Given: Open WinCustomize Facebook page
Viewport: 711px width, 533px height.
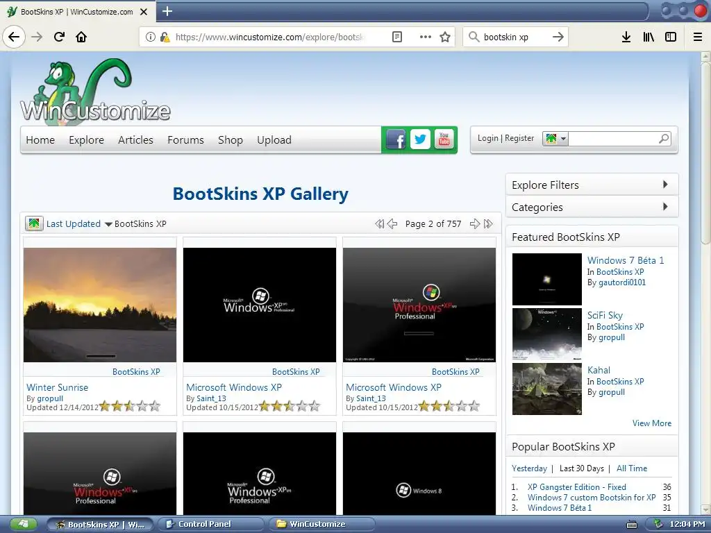Looking at the screenshot, I should point(395,139).
